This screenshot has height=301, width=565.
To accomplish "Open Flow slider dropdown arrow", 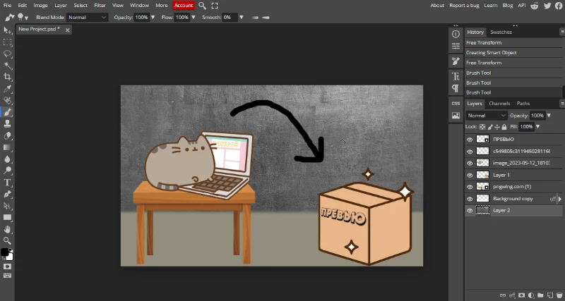I will [194, 17].
